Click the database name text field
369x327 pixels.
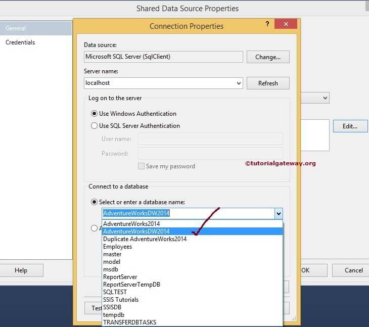tap(188, 213)
